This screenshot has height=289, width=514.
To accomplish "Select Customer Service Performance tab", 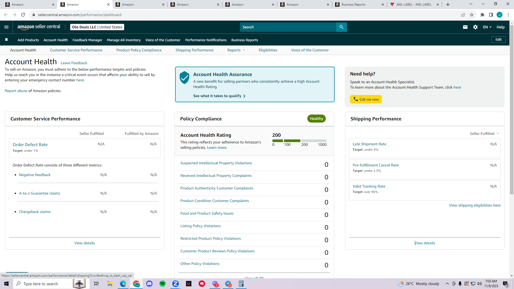I will 76,50.
